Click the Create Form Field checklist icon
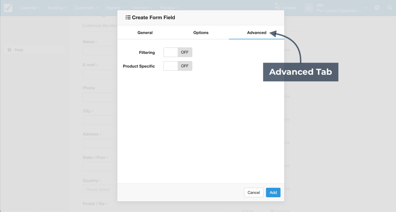Image resolution: width=396 pixels, height=212 pixels. tap(128, 17)
